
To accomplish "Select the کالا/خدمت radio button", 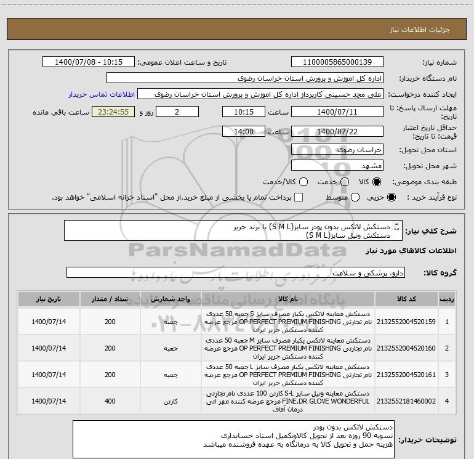I will coord(303,182).
